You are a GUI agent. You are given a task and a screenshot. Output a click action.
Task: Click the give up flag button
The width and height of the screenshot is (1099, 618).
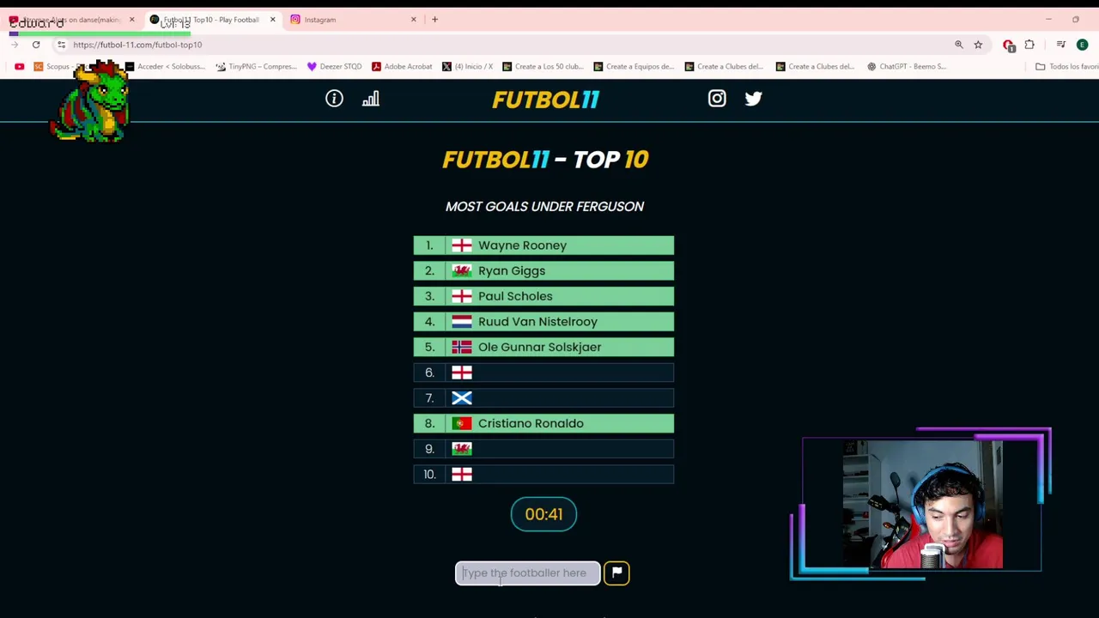616,573
